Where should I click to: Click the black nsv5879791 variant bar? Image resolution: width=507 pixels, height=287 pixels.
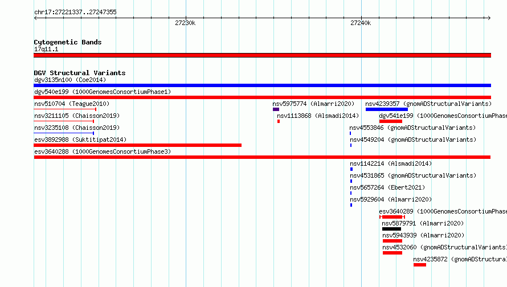391,229
